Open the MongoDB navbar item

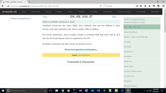pos(141,12)
